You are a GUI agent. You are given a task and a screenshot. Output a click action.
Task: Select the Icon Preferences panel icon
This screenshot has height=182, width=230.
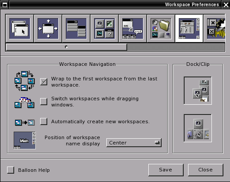tap(105, 29)
